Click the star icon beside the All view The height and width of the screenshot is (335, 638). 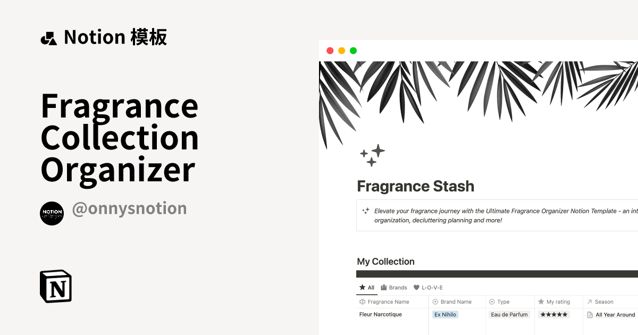click(x=362, y=288)
